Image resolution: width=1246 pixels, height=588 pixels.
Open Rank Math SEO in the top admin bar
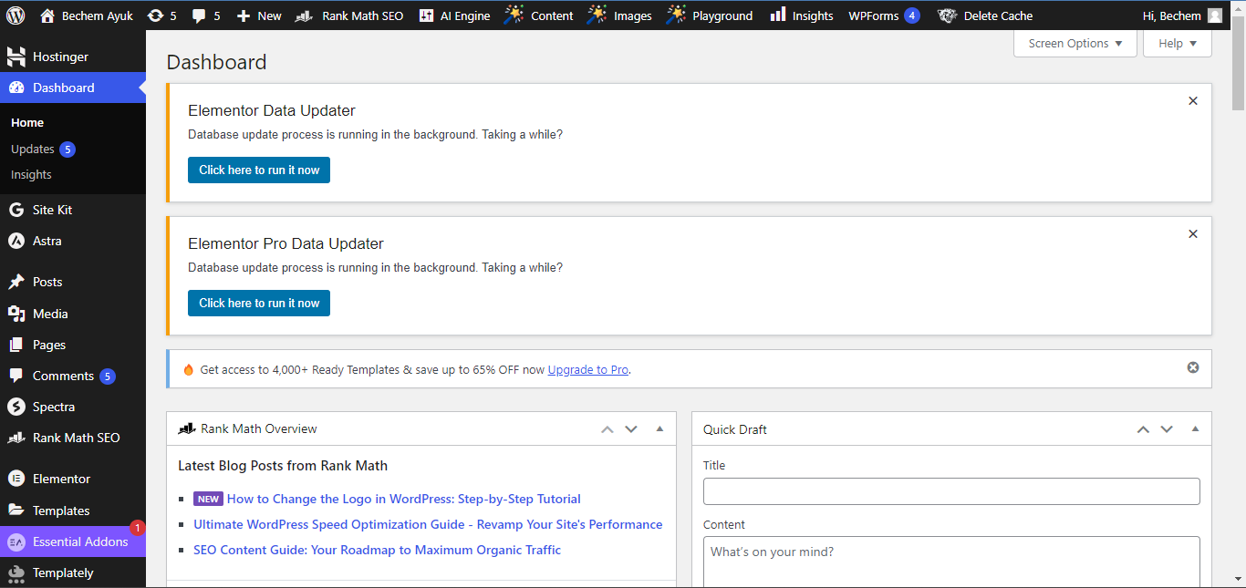point(350,15)
